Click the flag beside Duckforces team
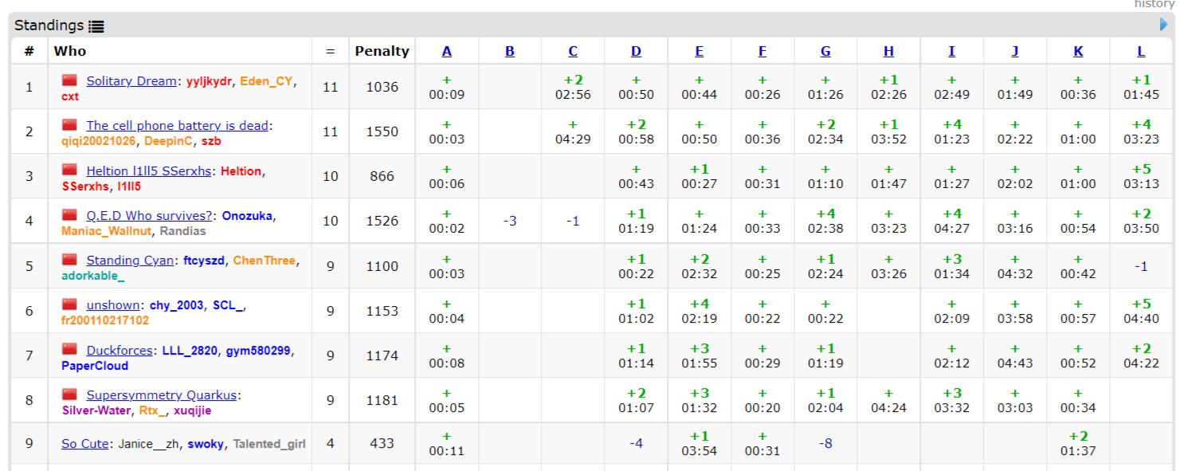The width and height of the screenshot is (1184, 471). coord(69,350)
